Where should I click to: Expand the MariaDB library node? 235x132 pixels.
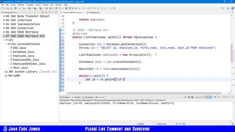point(4,76)
